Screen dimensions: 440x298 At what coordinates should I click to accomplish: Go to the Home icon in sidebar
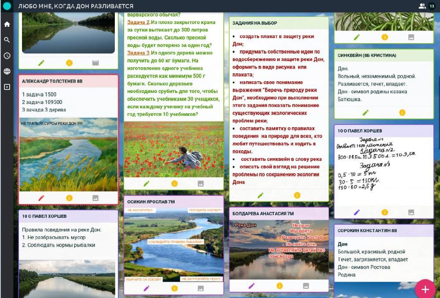pyautogui.click(x=7, y=24)
